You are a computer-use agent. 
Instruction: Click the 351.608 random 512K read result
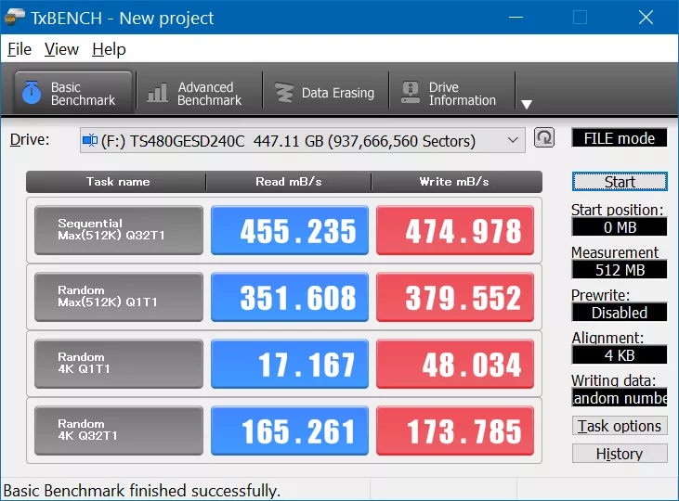point(290,296)
